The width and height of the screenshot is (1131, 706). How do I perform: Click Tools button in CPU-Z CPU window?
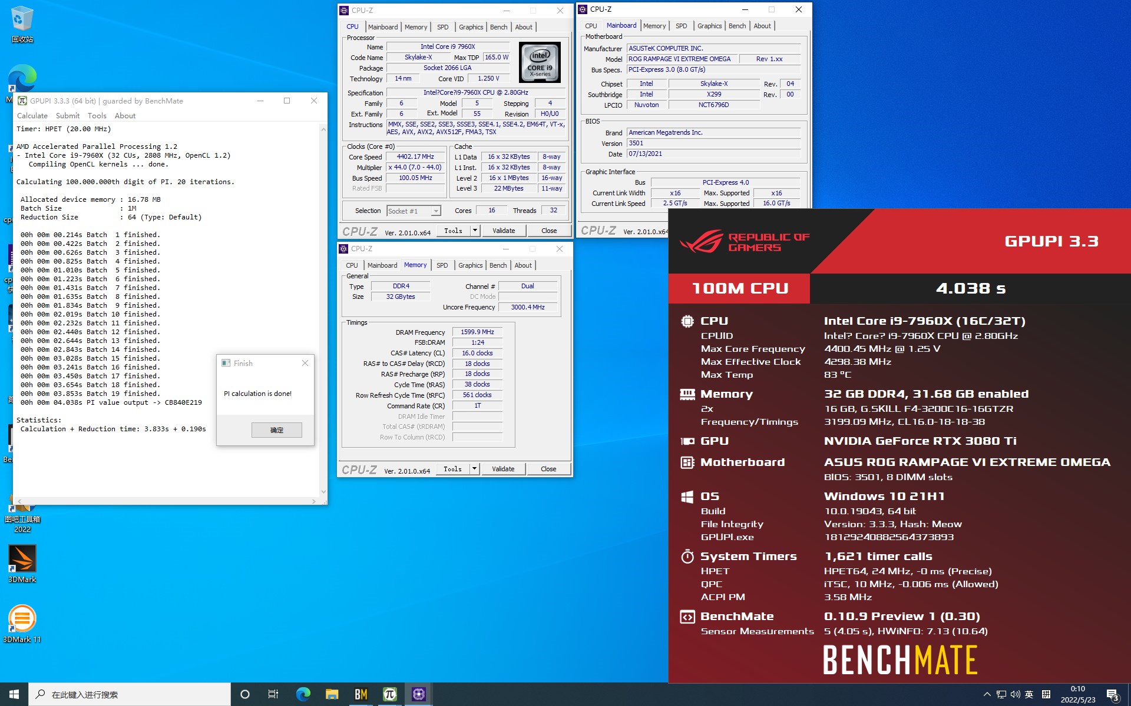[453, 231]
